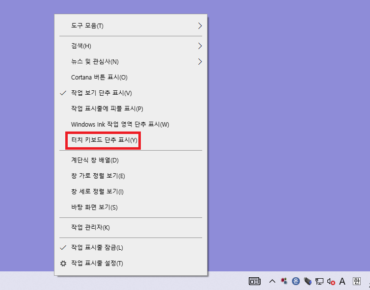Image resolution: width=370 pixels, height=290 pixels.
Task: Click the muted speaker volume icon
Action: coord(331,282)
